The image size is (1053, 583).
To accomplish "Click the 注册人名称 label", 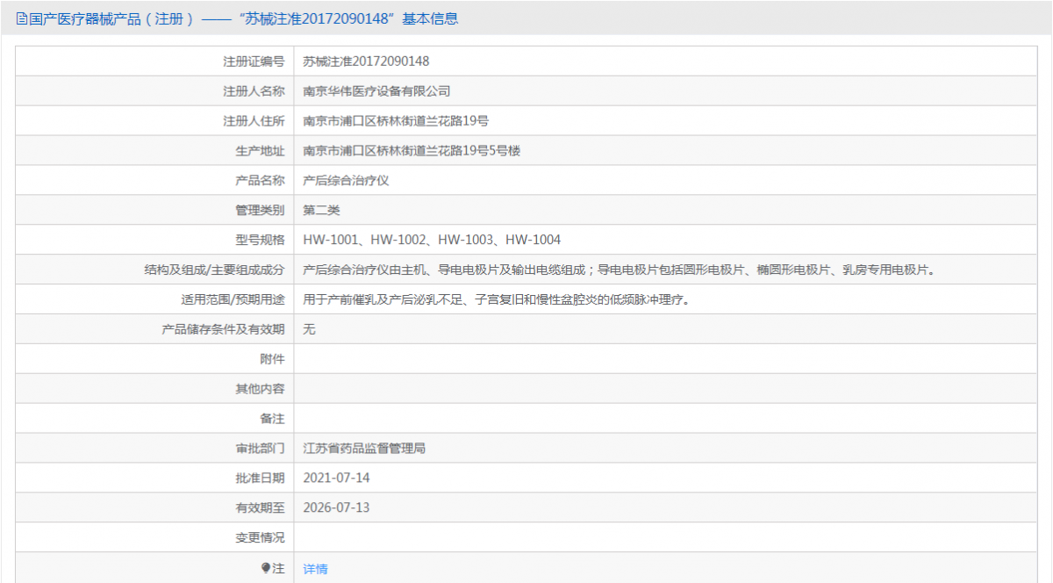I will coord(254,91).
